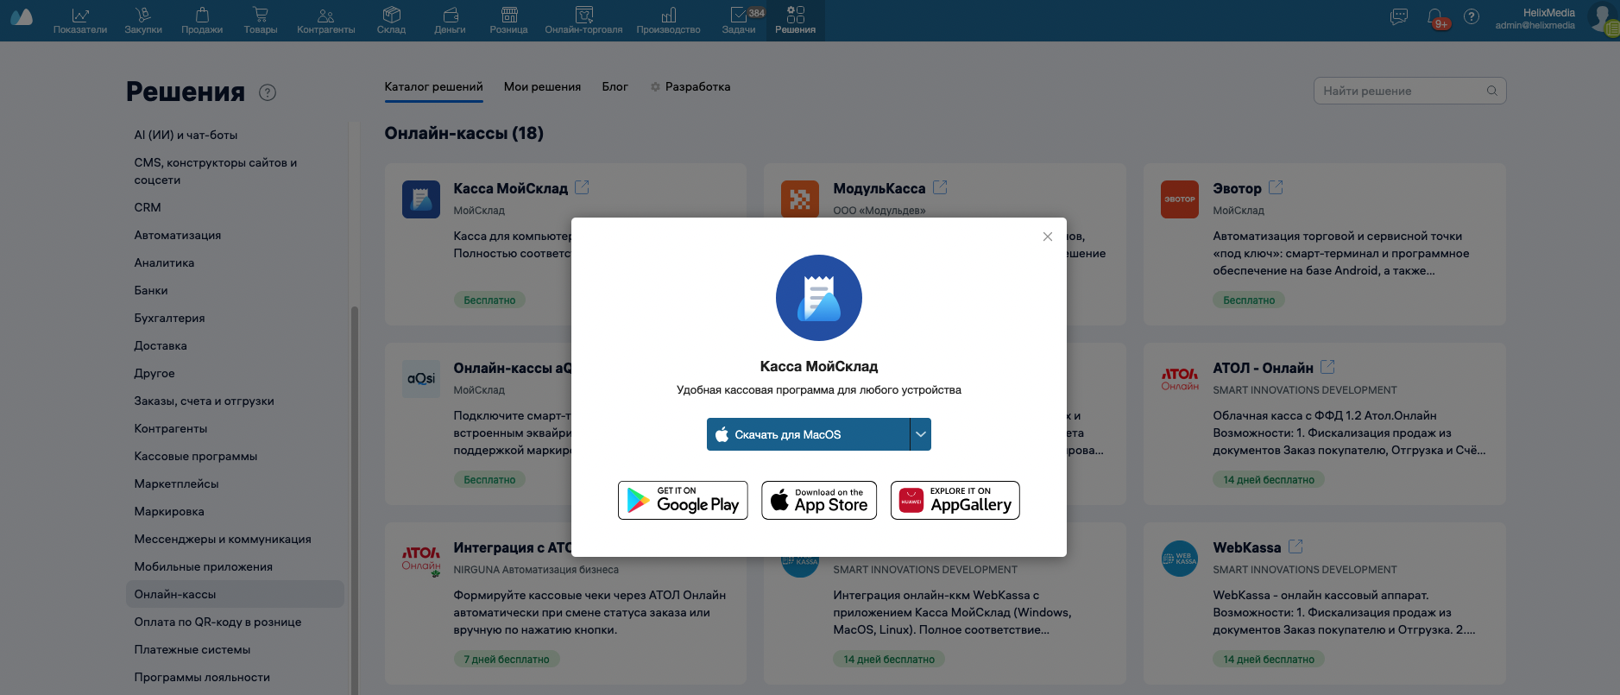Switch to Каталог решений tab
The height and width of the screenshot is (695, 1620).
tap(434, 87)
